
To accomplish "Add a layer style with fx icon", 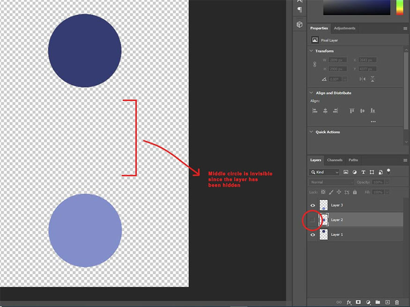I will [349, 302].
